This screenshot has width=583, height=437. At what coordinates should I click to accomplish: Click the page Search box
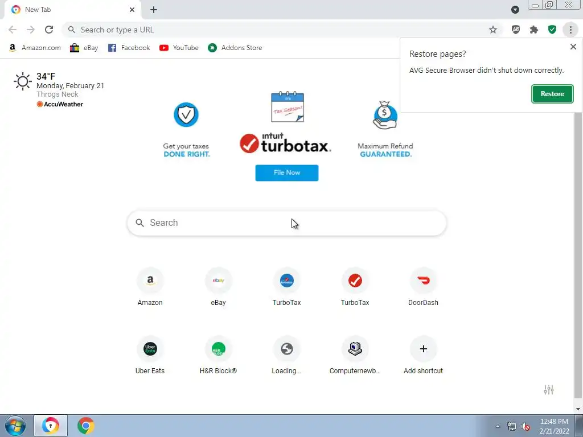click(287, 223)
